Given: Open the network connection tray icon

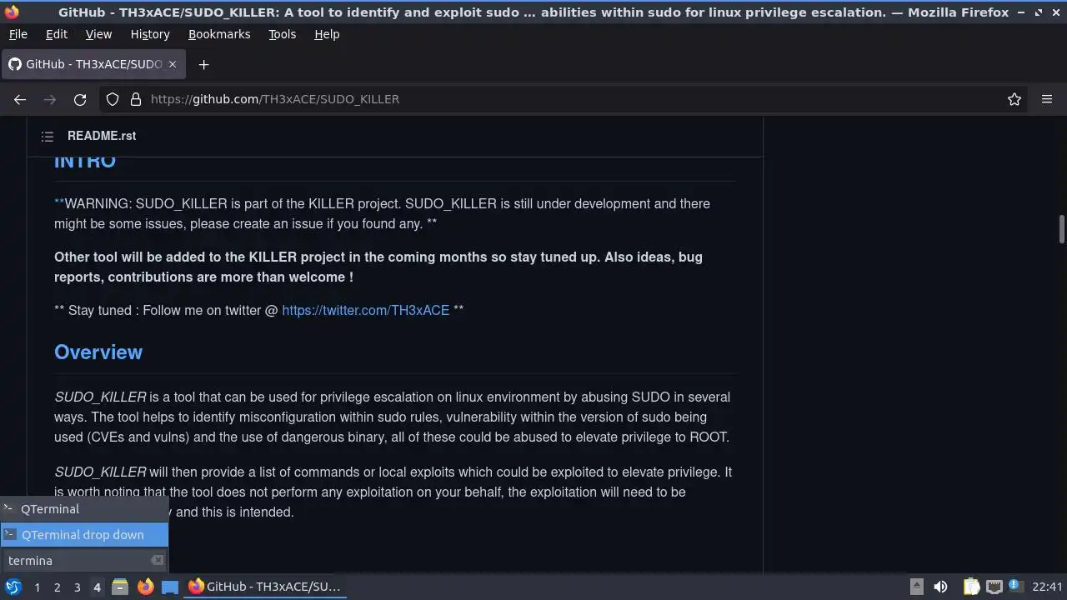Looking at the screenshot, I should tap(994, 587).
